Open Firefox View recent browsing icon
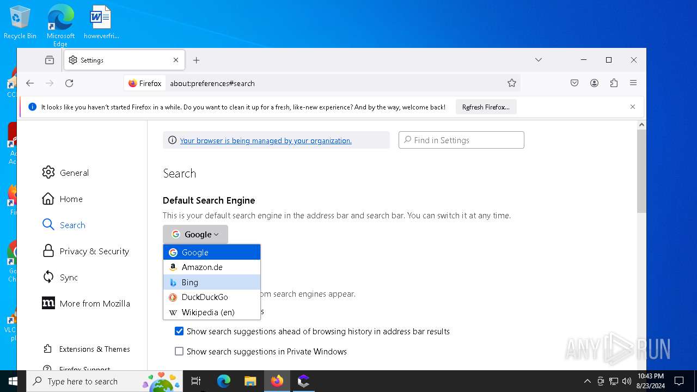This screenshot has width=697, height=392. coord(50,60)
